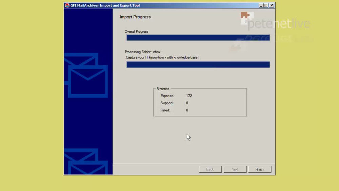
Task: Click the Skipped: label
Action: (x=167, y=103)
